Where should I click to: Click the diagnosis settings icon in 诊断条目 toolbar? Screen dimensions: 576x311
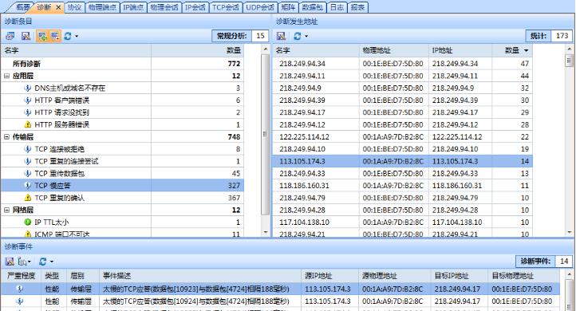point(10,36)
